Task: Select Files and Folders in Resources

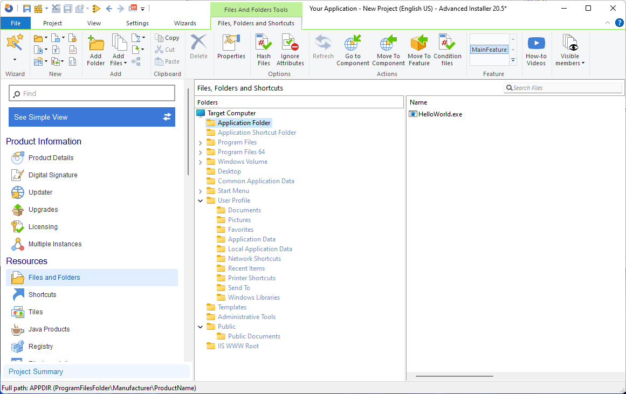Action: (92, 278)
